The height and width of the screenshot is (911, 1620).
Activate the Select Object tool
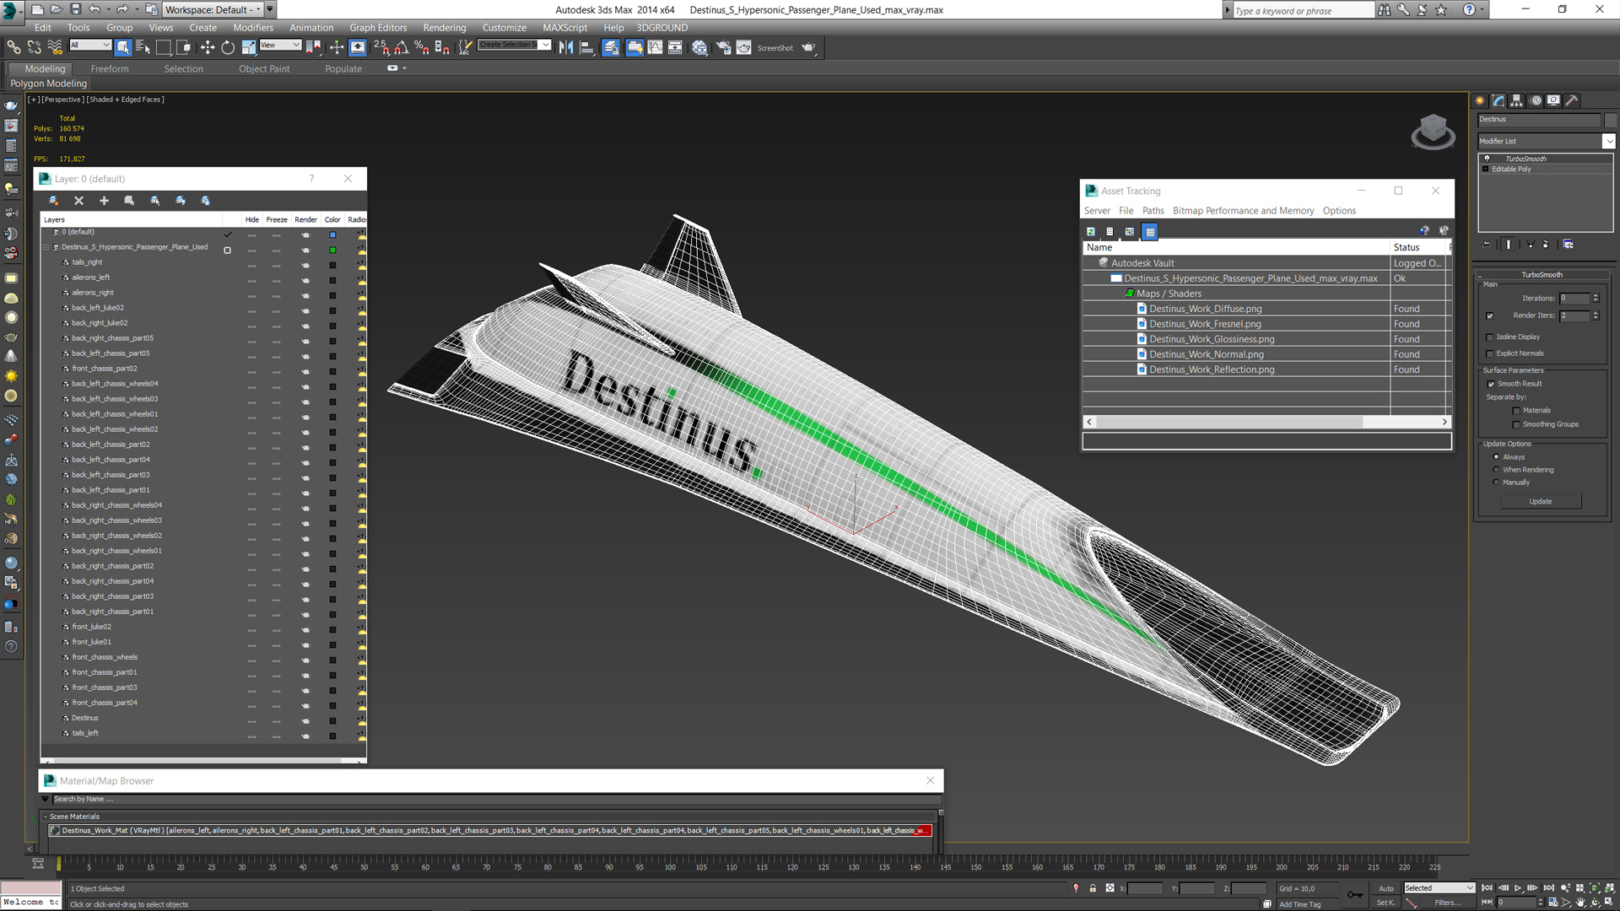pyautogui.click(x=123, y=47)
